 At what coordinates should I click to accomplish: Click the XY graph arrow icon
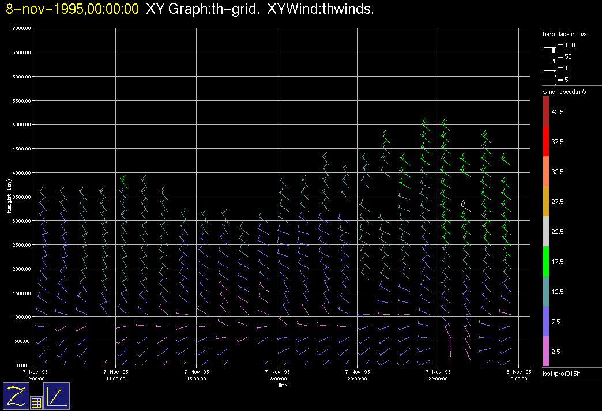(x=57, y=396)
